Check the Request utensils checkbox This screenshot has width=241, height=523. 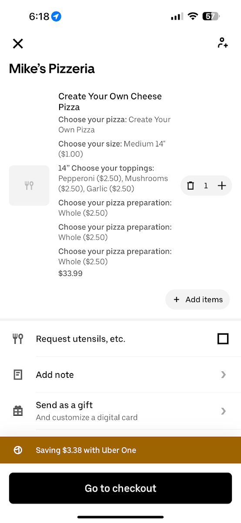tap(223, 339)
